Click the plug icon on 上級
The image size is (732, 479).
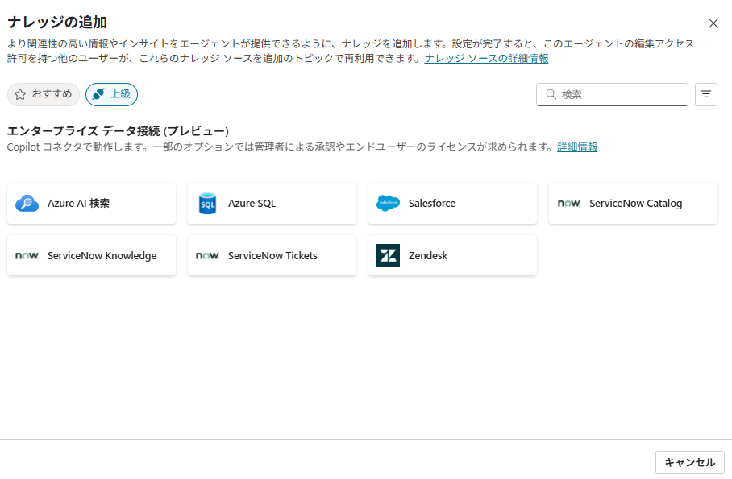tap(98, 95)
